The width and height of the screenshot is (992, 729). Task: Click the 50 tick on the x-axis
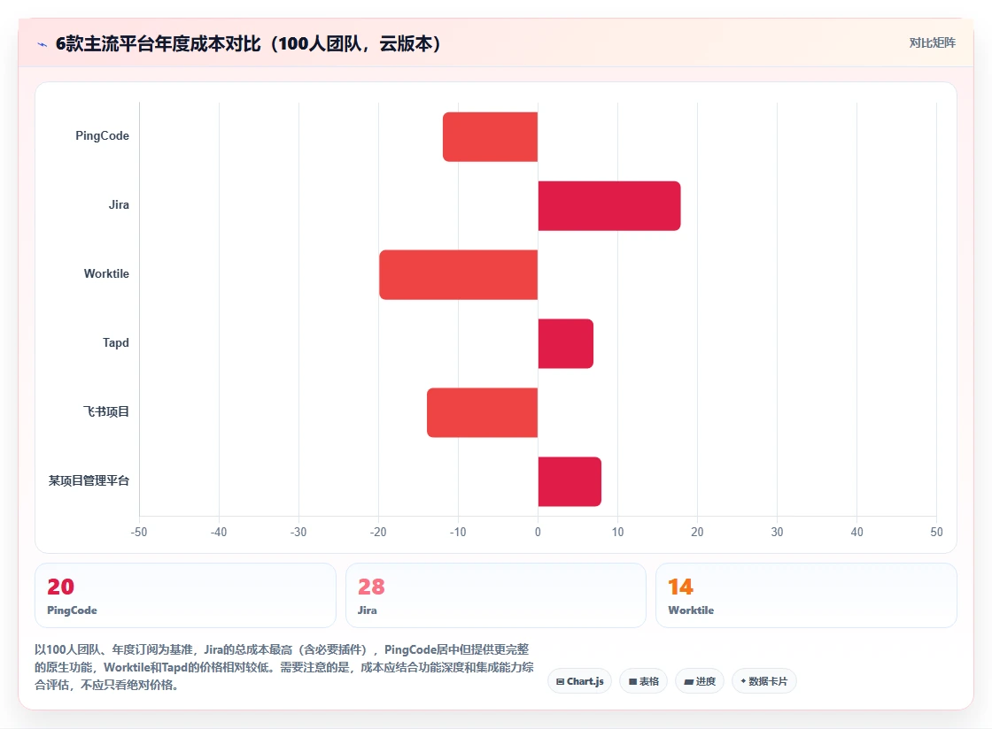click(936, 532)
